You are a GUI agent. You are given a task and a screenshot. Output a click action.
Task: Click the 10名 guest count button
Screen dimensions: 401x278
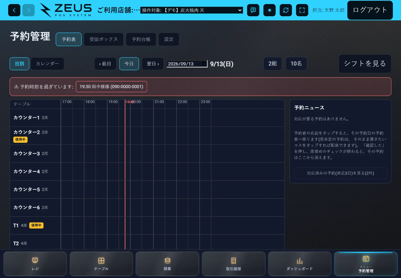pos(296,64)
